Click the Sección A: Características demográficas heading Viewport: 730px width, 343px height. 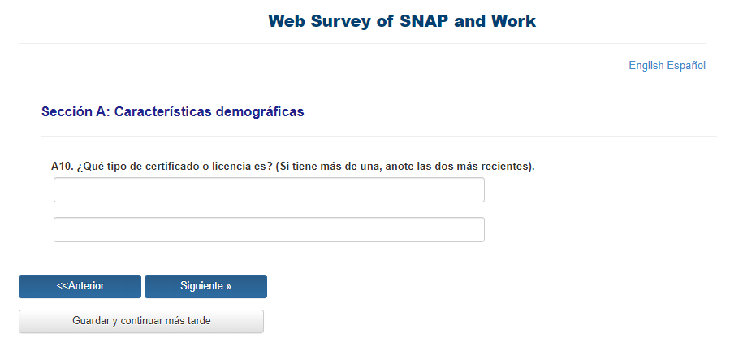tap(172, 111)
